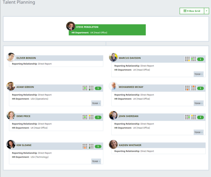Expand Kim Sloane's TEAM section

click(96, 161)
